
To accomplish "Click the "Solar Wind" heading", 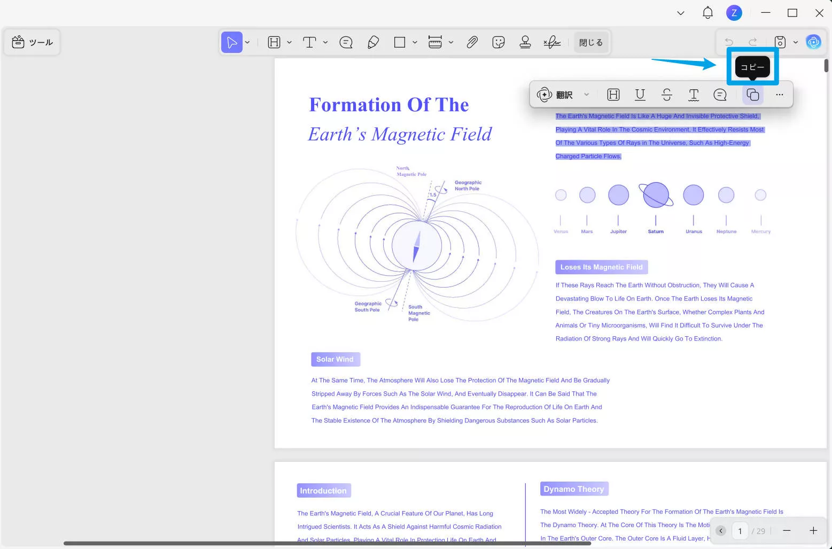I will coord(335,359).
